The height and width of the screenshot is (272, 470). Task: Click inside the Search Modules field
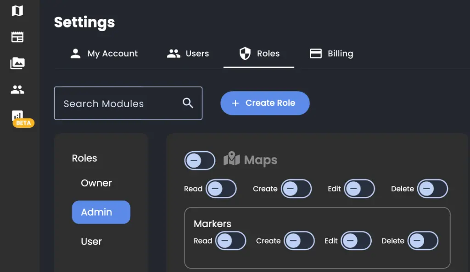coord(115,103)
